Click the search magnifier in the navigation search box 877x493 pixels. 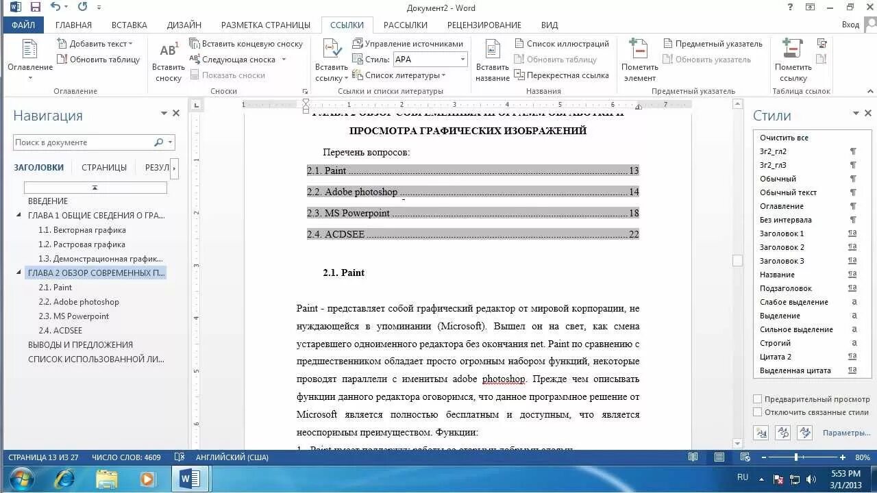point(159,142)
